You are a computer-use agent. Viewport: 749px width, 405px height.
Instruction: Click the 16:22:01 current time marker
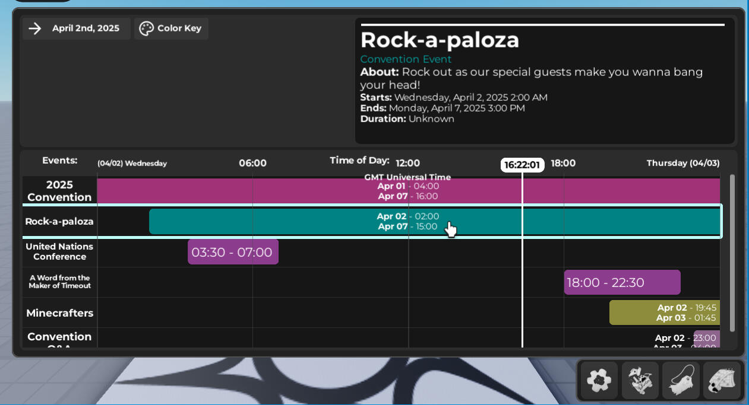(x=523, y=165)
